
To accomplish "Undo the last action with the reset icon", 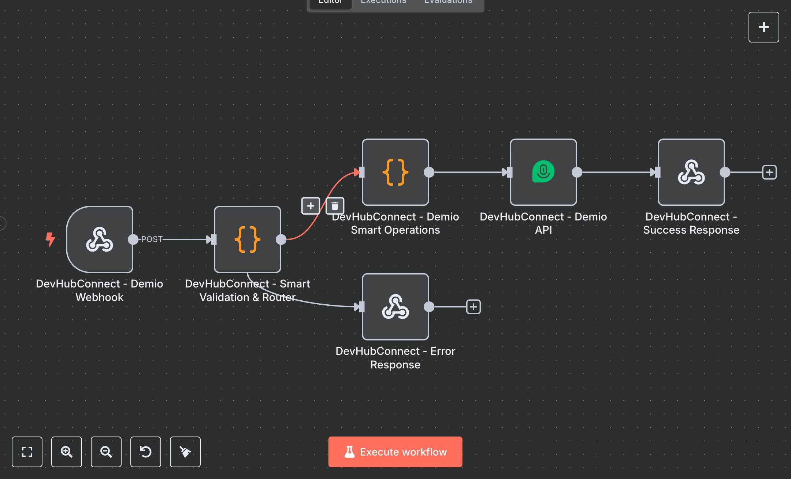I will (146, 452).
